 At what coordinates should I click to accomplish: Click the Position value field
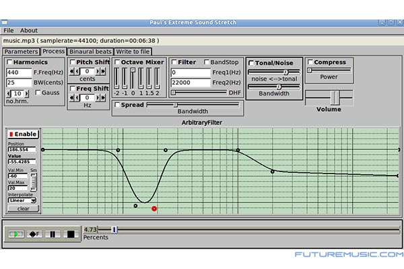22,149
